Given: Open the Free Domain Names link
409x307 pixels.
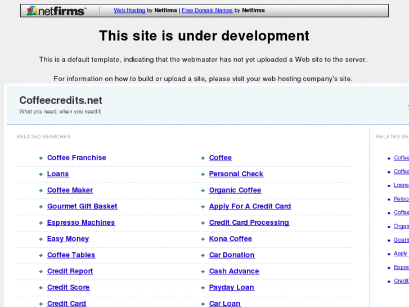Looking at the screenshot, I should coord(207,11).
